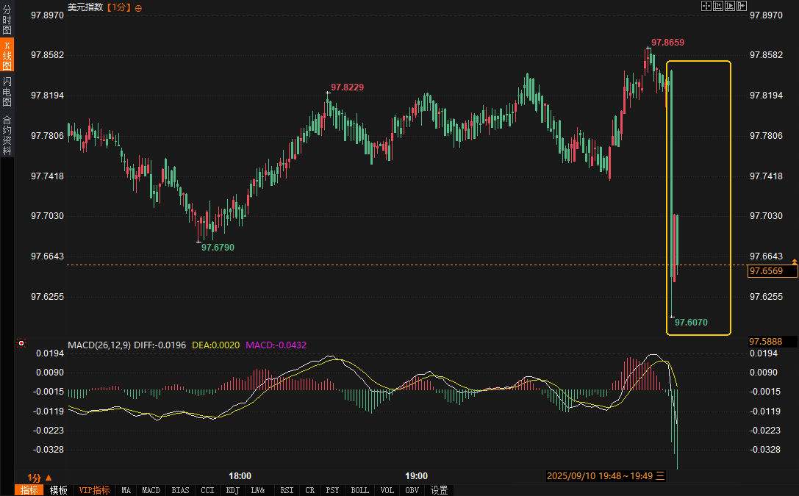Image resolution: width=799 pixels, height=496 pixels.
Task: Click the -0.0328 MACD right axis label
Action: tap(765, 450)
